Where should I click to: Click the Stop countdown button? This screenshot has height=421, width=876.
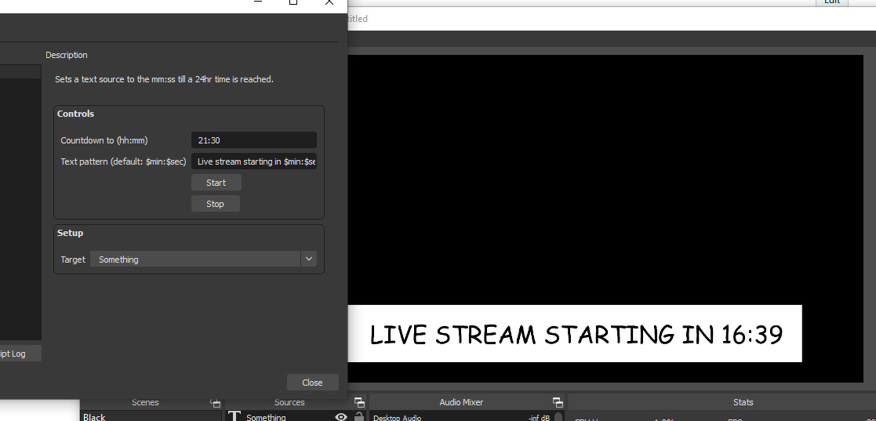coord(216,204)
